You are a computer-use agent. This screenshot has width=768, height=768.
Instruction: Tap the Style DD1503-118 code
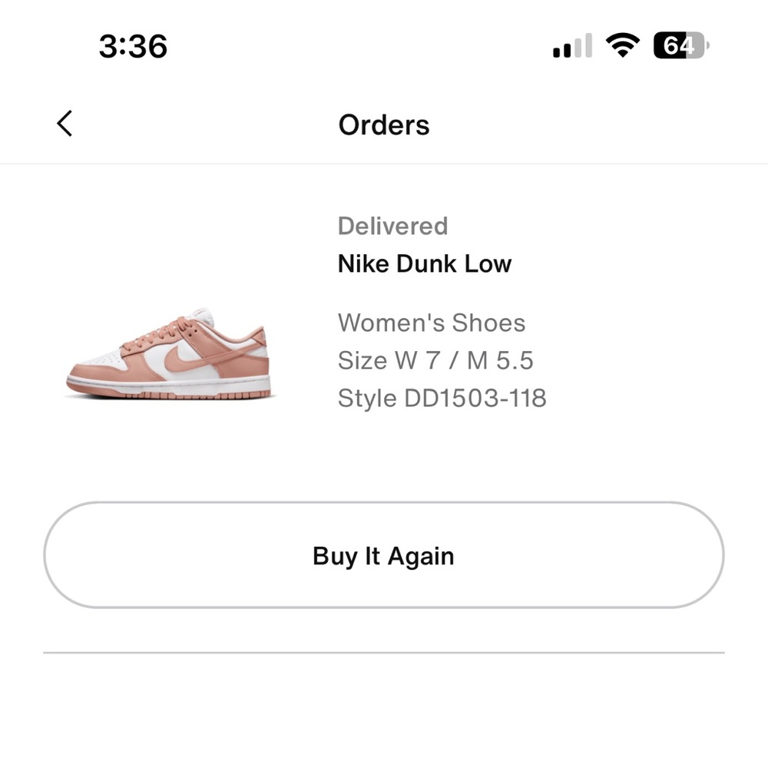442,398
